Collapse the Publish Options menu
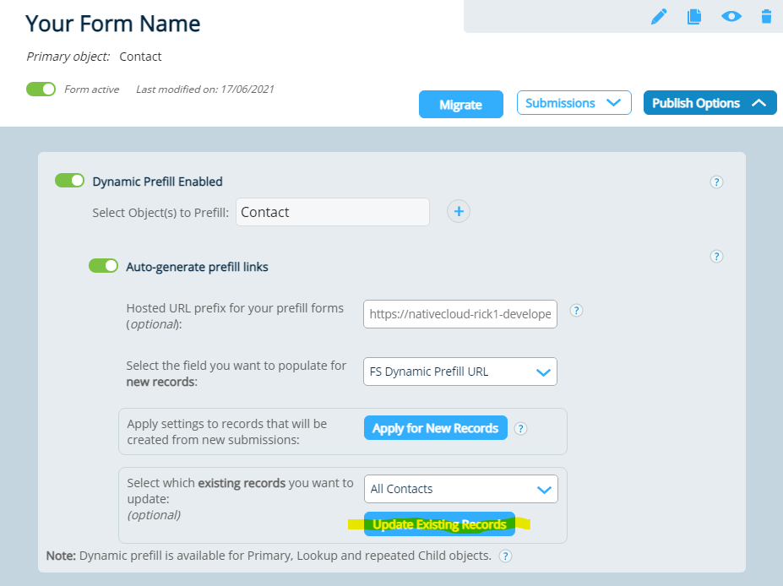Viewport: 783px width, 586px height. coord(710,104)
